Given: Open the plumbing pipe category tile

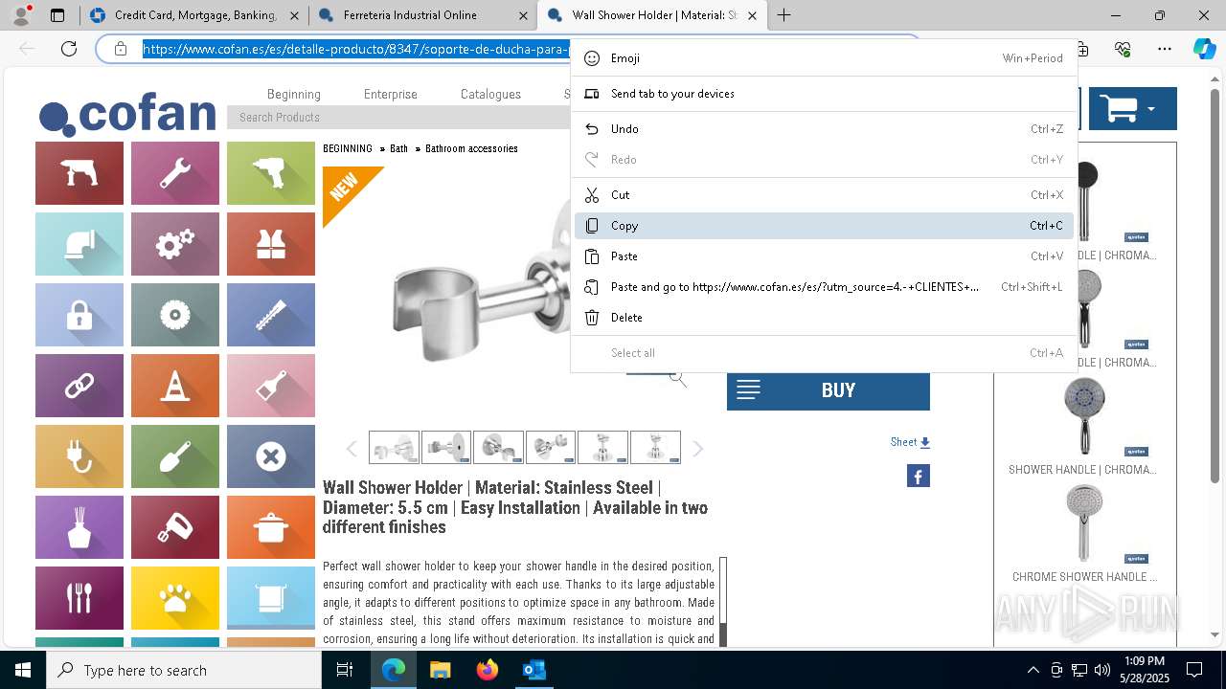Looking at the screenshot, I should pyautogui.click(x=79, y=244).
